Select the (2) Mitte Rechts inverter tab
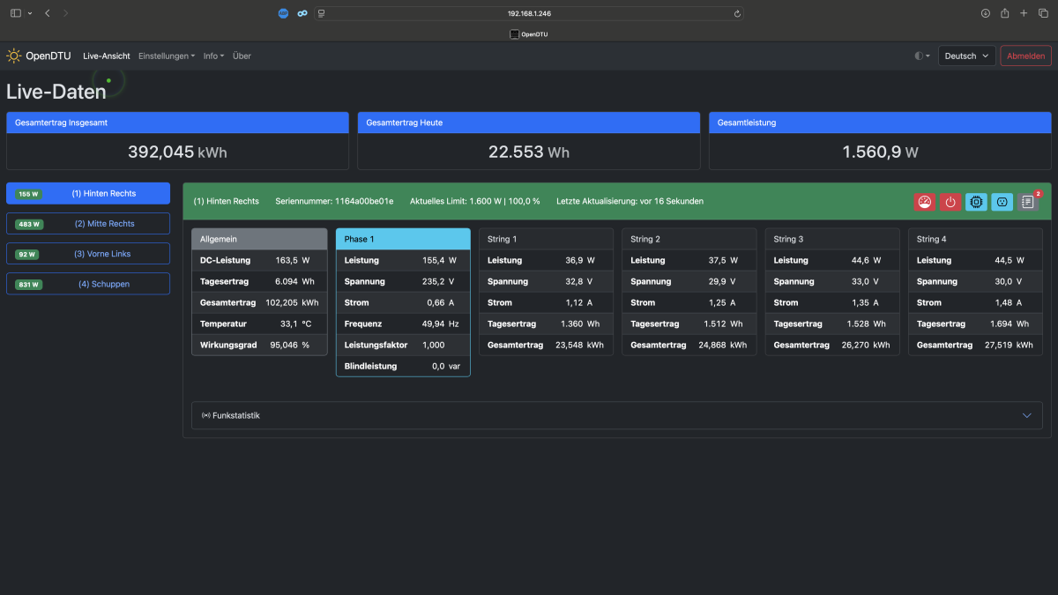This screenshot has width=1058, height=595. [x=88, y=224]
